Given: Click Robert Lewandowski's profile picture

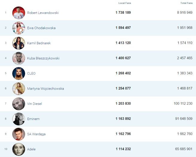Looking at the screenshot, I should tap(19, 13).
